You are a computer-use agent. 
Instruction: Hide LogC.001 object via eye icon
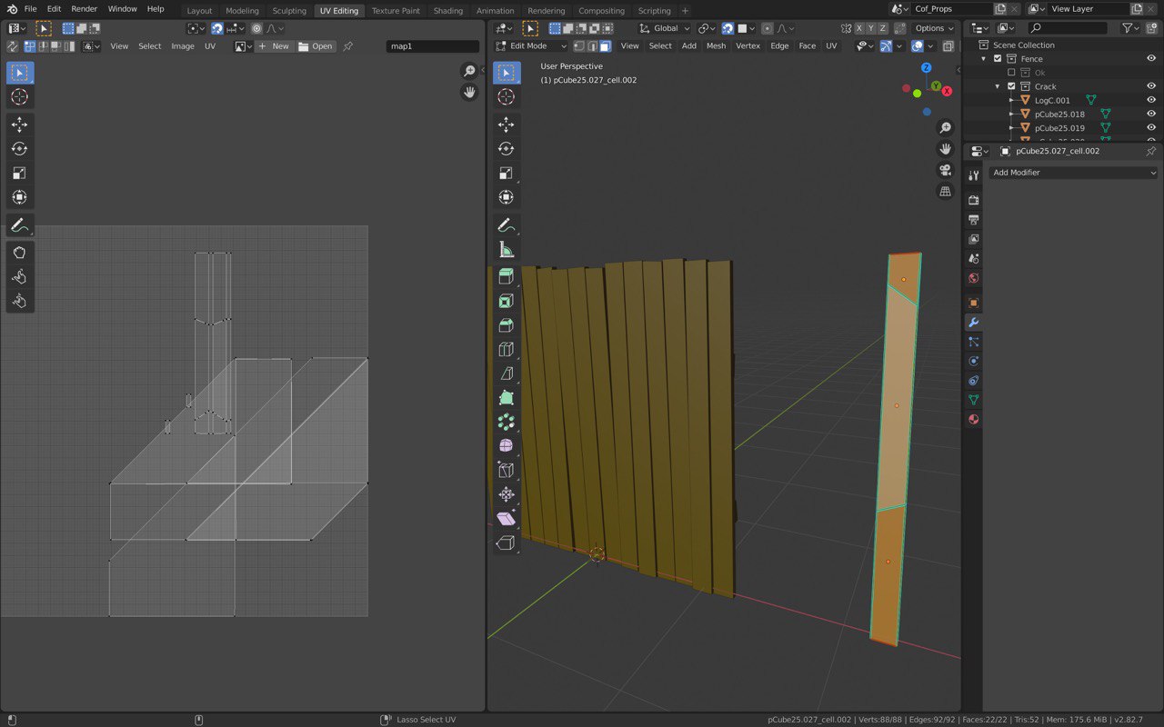coord(1151,100)
